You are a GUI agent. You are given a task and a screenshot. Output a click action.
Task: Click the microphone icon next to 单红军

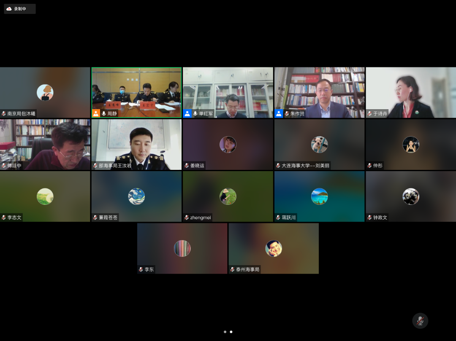(x=195, y=113)
